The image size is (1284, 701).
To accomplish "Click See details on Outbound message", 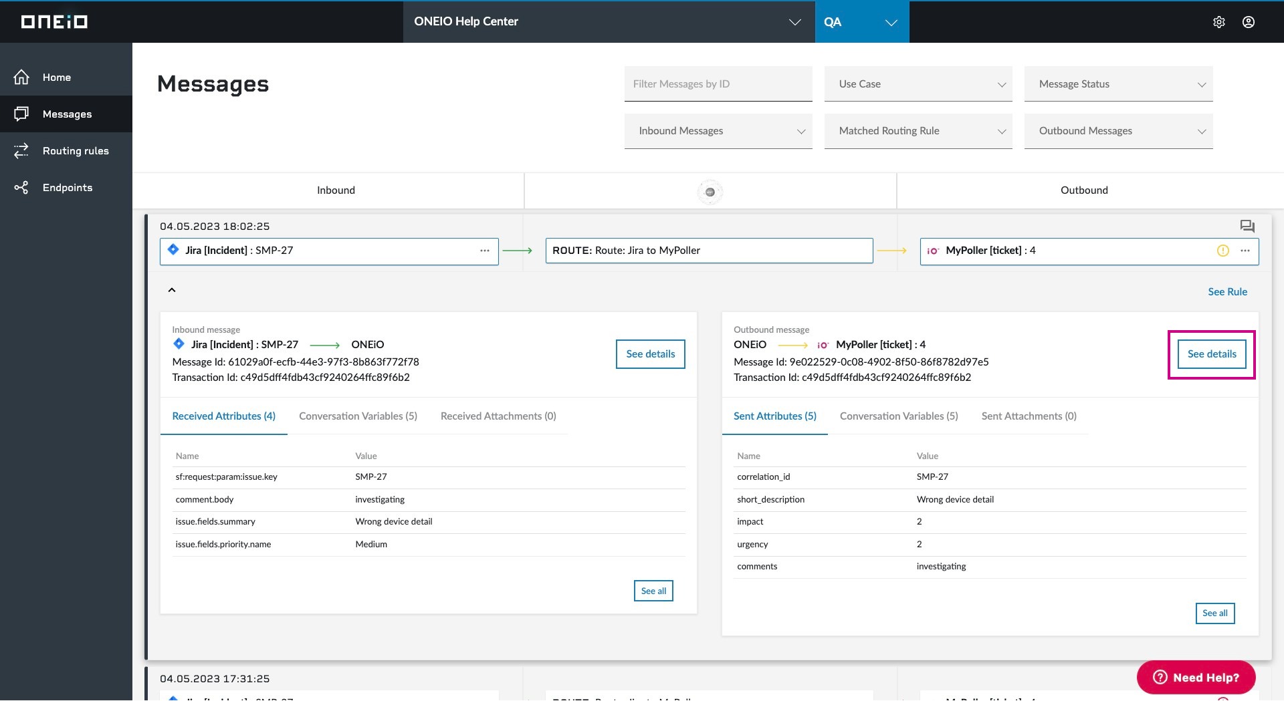I will 1212,354.
